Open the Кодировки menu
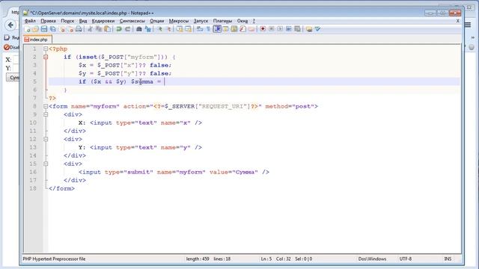 (103, 21)
